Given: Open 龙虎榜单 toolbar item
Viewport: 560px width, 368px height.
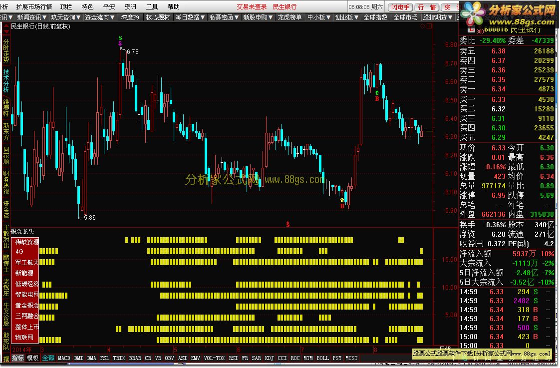Looking at the screenshot, I should click(x=289, y=17).
